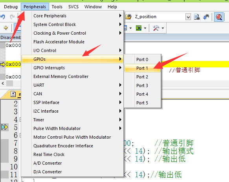The height and width of the screenshot is (182, 229).
Task: Click the Find in Files icon
Action: 197,17
